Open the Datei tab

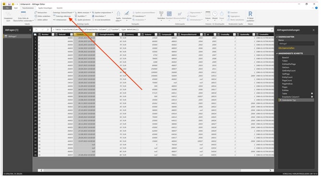(x=7, y=8)
